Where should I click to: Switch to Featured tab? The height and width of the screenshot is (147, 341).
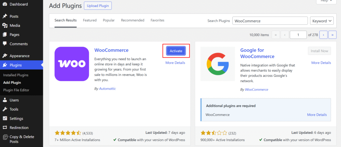(90, 20)
